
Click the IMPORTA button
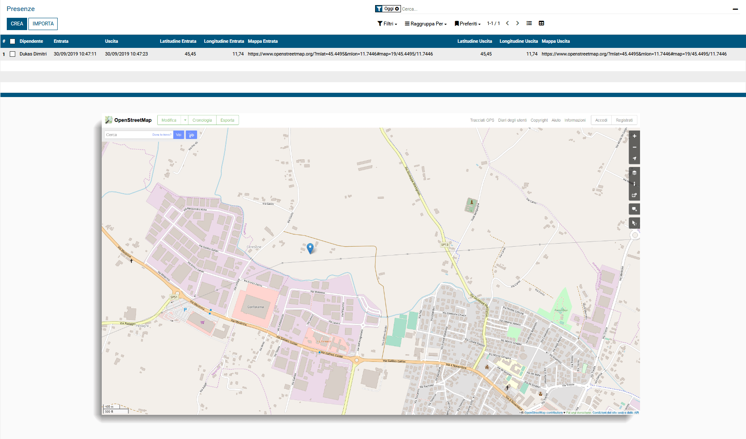click(x=43, y=24)
